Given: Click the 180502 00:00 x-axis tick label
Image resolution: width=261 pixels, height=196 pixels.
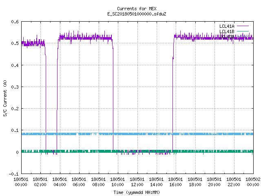Looking at the screenshot, I should [253, 182].
